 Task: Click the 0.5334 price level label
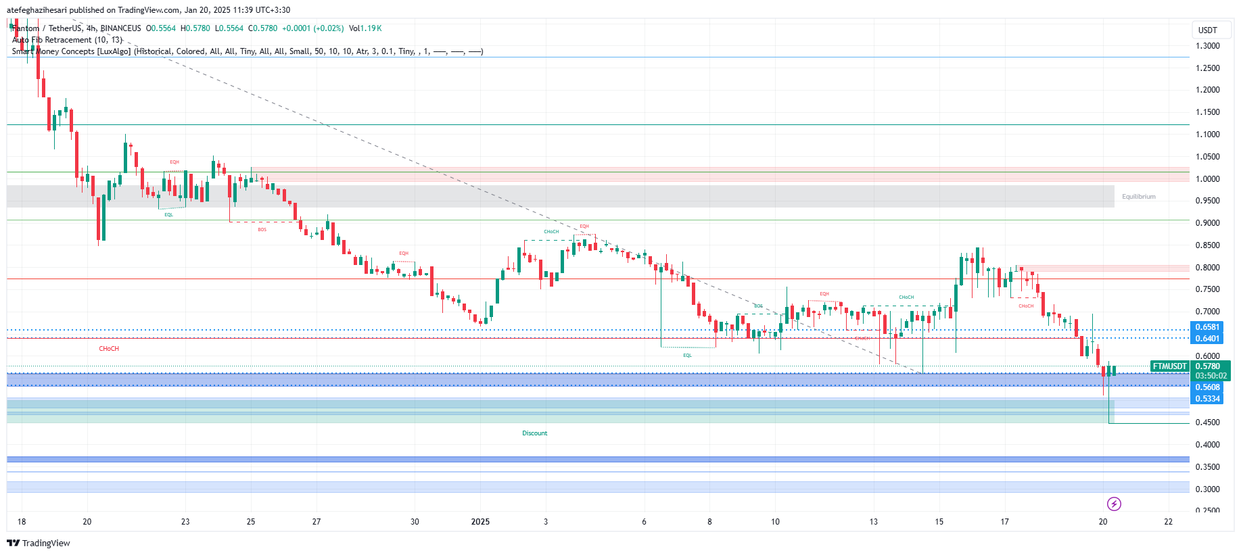click(x=1208, y=399)
